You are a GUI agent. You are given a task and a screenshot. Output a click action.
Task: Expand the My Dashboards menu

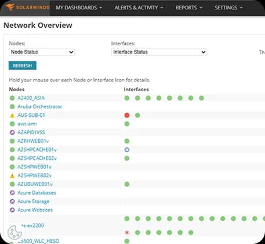[x=79, y=8]
